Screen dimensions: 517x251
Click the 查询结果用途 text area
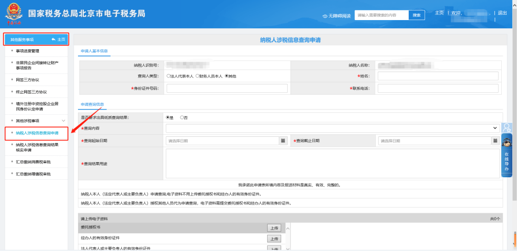coord(332,163)
